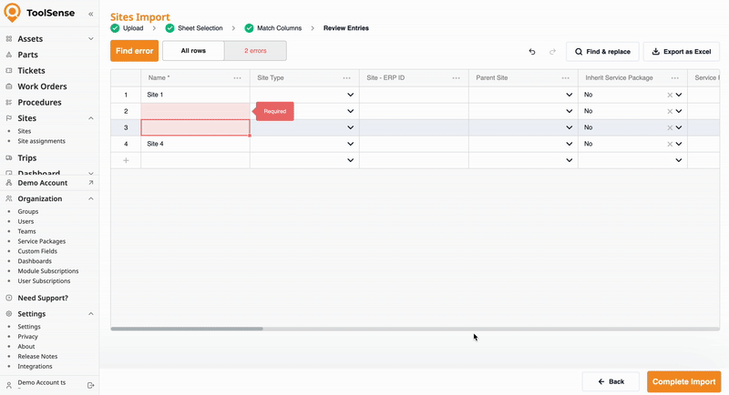Collapse the Sites menu chevron
The width and height of the screenshot is (729, 395).
tap(90, 118)
